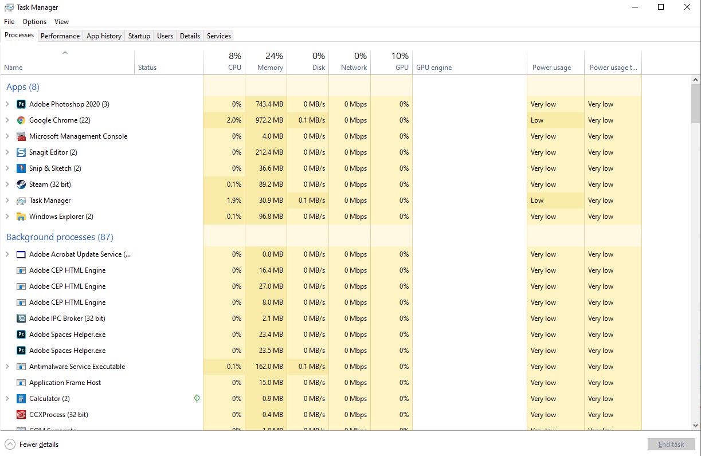
Task: Click the CCXProcess (32 bit) icon
Action: coord(21,415)
